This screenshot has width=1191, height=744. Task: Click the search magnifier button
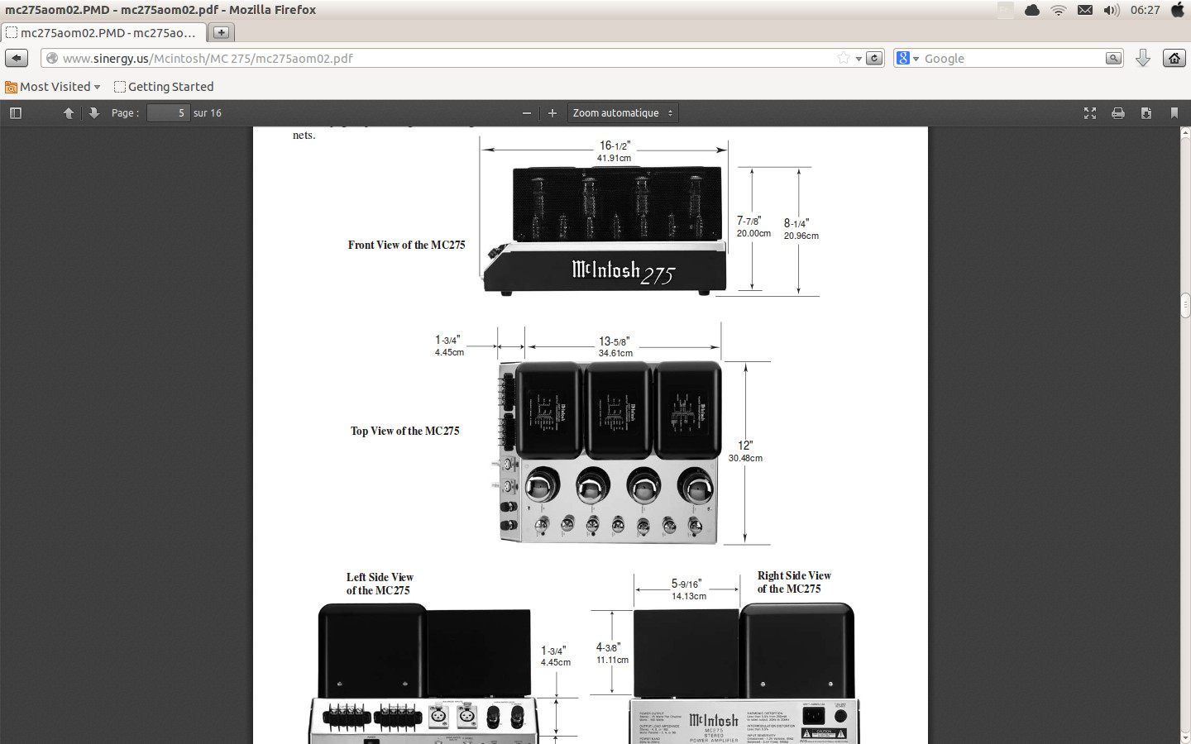[1114, 58]
